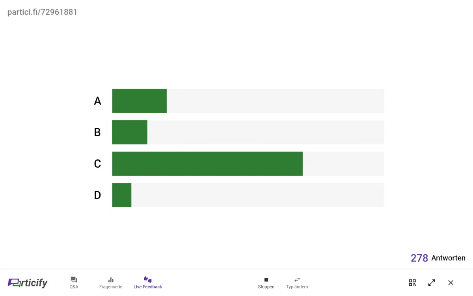Click the Live Feedback thumbs icon
Image resolution: width=473 pixels, height=296 pixels.
click(x=148, y=279)
